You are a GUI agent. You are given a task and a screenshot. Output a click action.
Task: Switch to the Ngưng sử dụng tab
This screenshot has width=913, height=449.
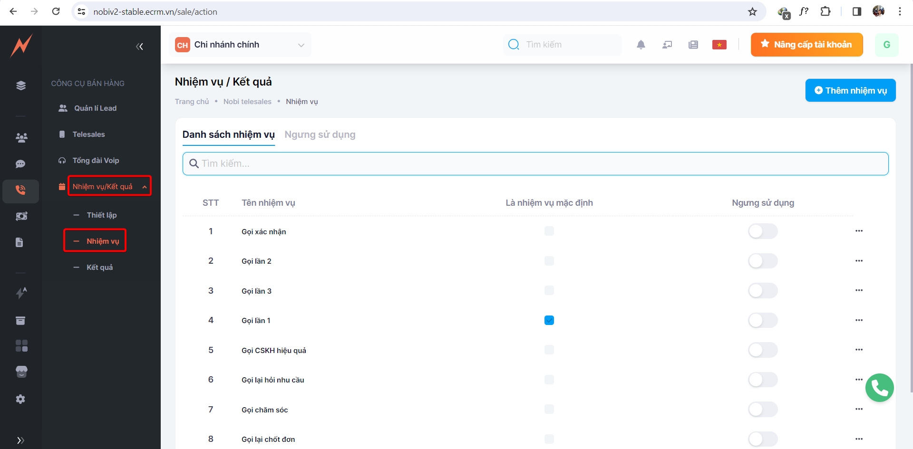[320, 134]
